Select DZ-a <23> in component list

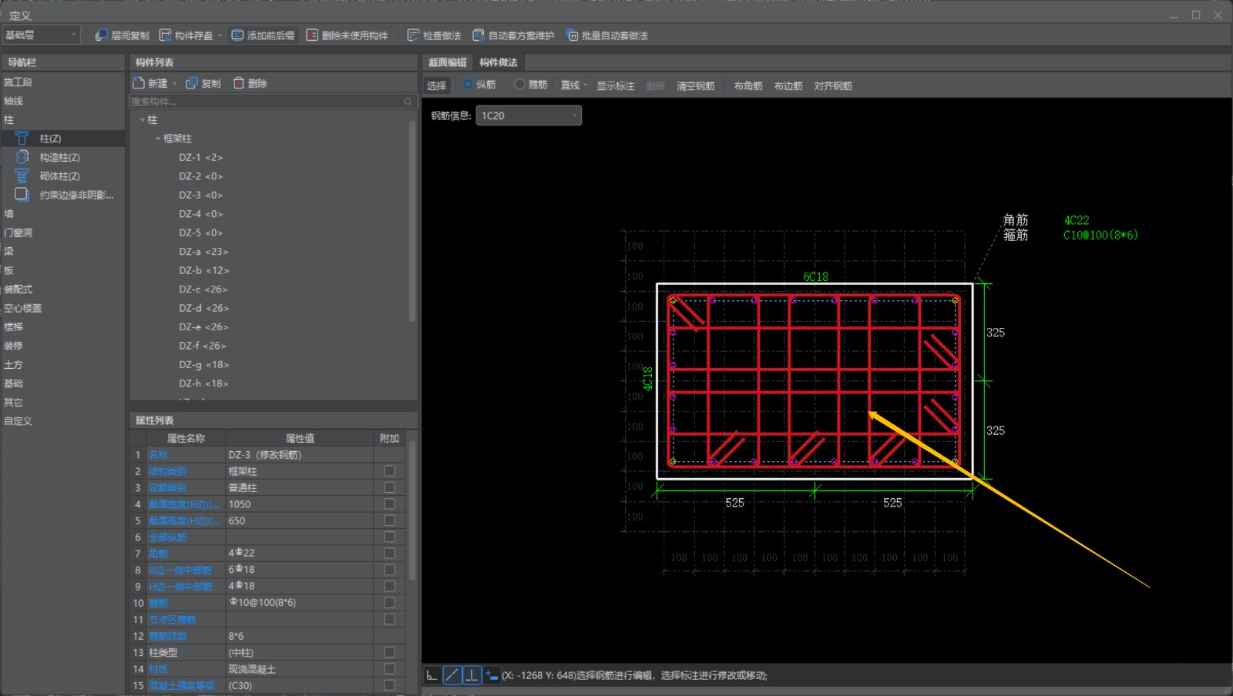click(x=203, y=252)
